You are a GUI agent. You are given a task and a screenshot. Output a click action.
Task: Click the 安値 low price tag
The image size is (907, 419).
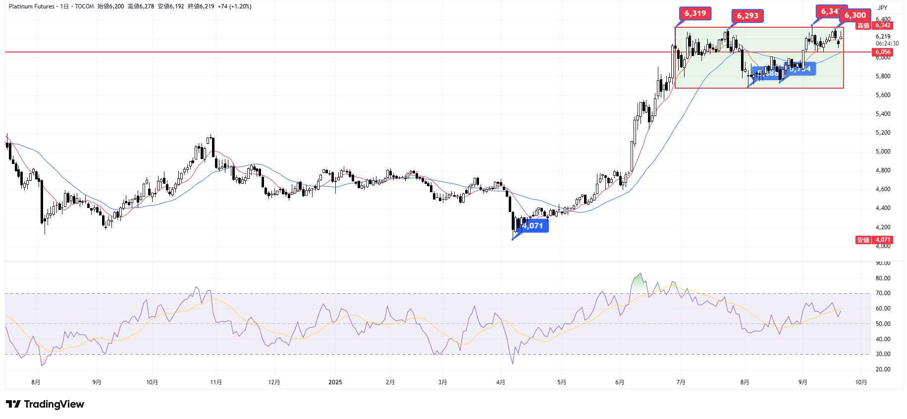[863, 240]
